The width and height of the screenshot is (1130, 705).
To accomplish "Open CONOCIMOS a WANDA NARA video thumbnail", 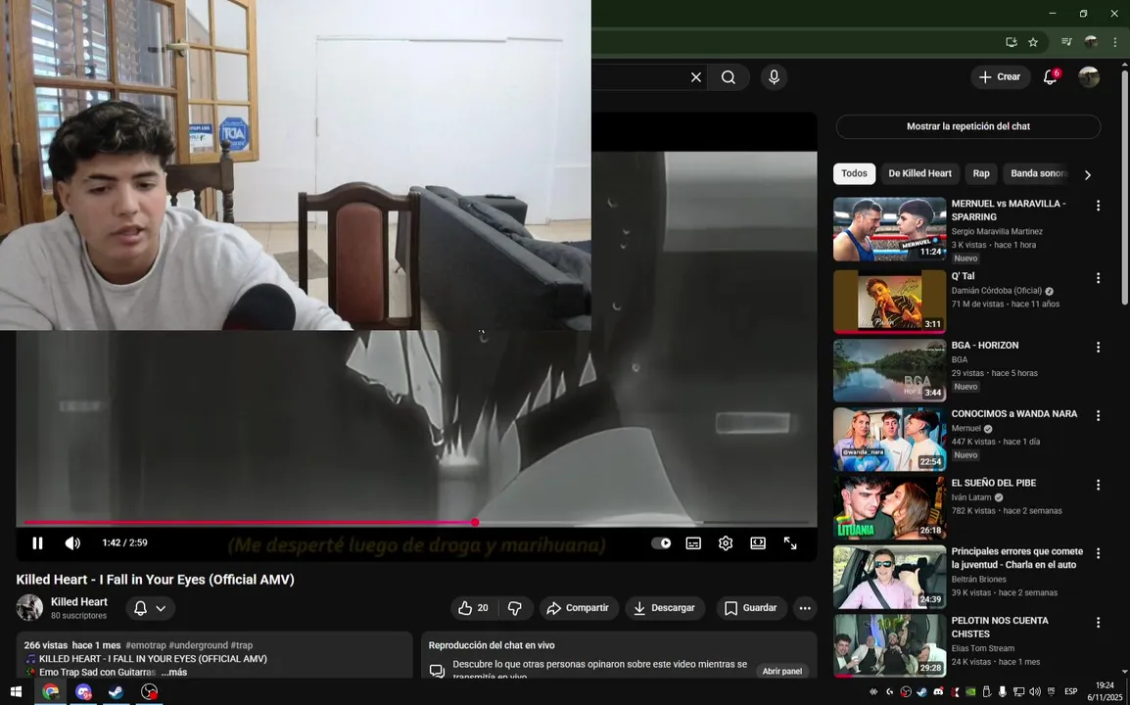I will [889, 440].
